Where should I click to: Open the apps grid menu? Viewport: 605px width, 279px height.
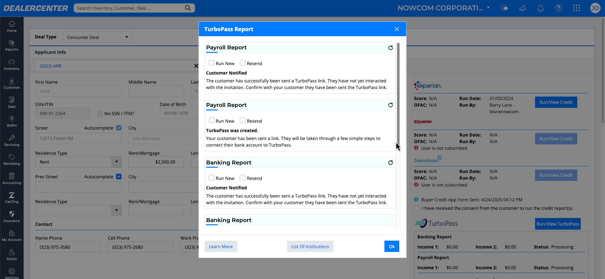click(x=576, y=8)
